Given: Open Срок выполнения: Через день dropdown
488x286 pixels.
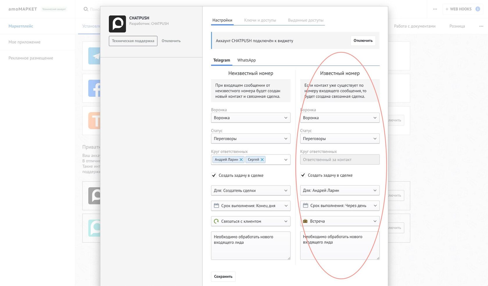Looking at the screenshot, I should click(340, 206).
